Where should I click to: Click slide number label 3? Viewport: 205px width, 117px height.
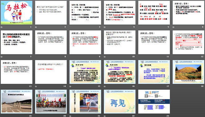[99, 27]
